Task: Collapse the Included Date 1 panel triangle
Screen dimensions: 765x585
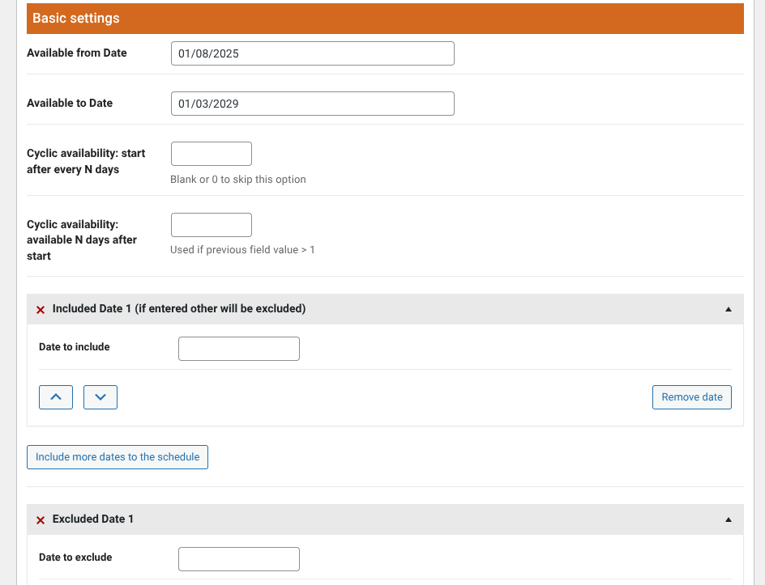Action: pyautogui.click(x=728, y=309)
